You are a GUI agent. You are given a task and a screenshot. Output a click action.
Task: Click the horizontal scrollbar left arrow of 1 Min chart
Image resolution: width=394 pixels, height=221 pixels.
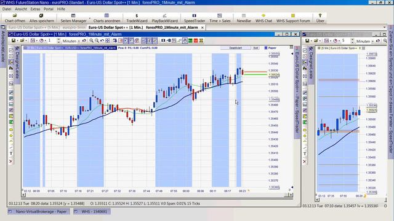coord(23,195)
